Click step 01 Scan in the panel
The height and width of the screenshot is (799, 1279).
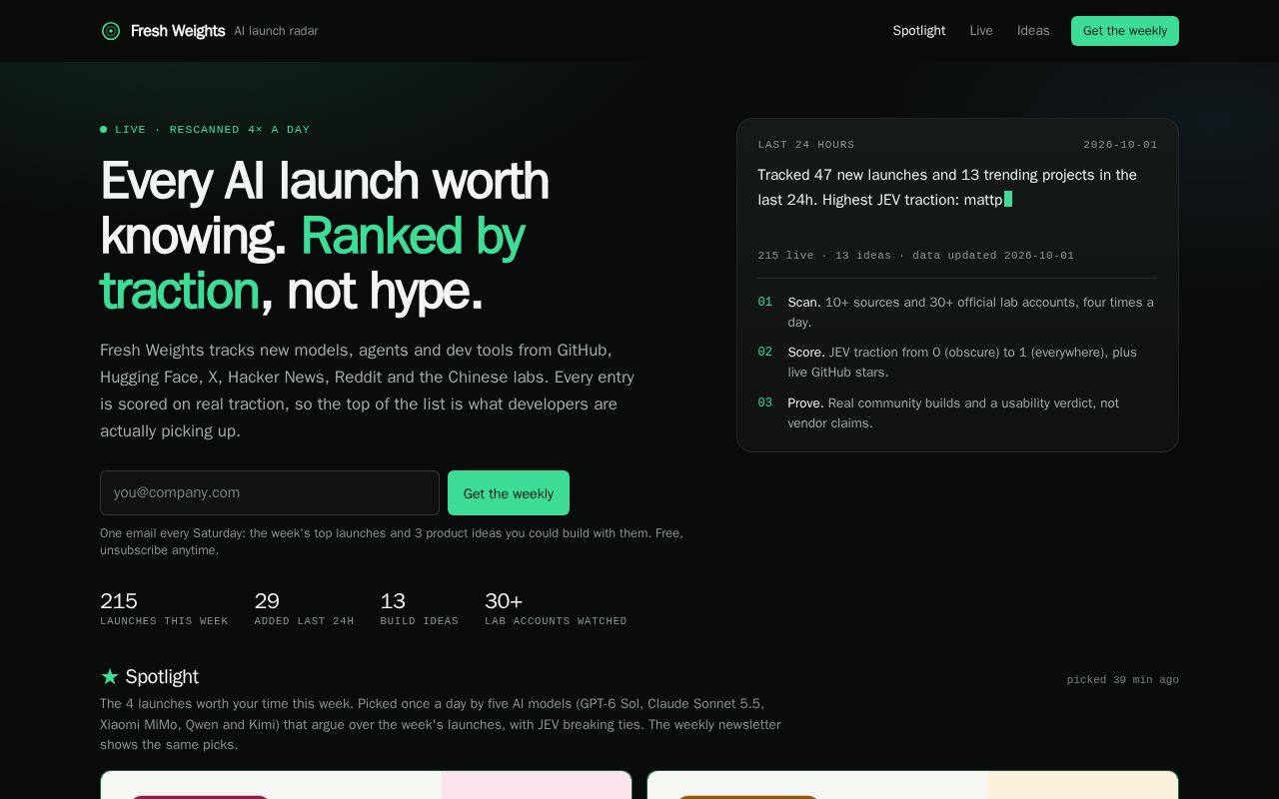(957, 313)
